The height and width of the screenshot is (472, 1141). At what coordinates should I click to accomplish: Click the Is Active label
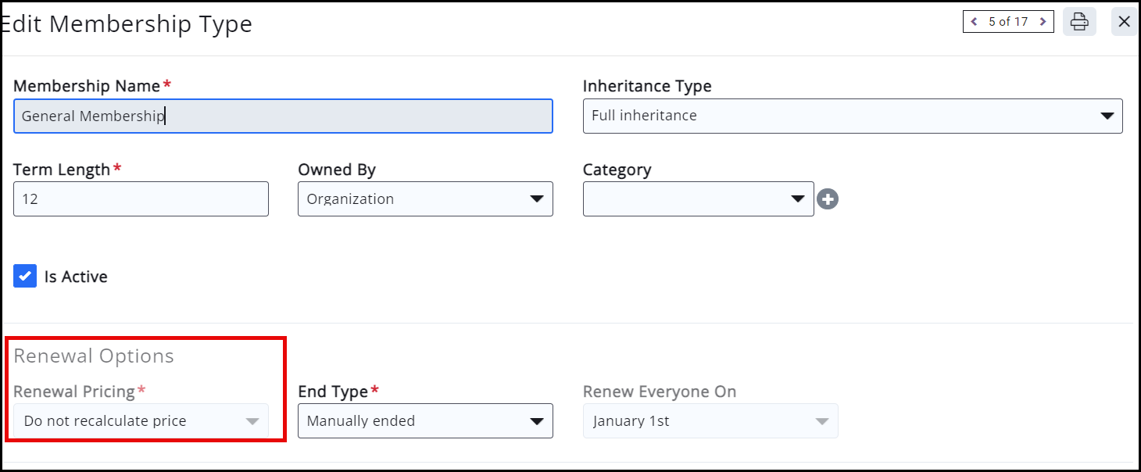click(76, 277)
